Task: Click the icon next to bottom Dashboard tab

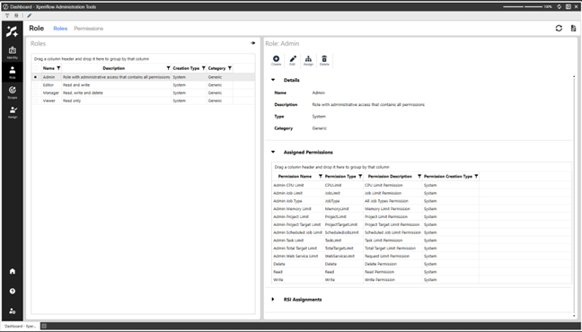Action: [x=44, y=326]
